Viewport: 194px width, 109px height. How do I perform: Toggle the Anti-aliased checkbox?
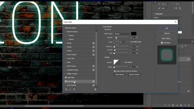[x=123, y=62]
